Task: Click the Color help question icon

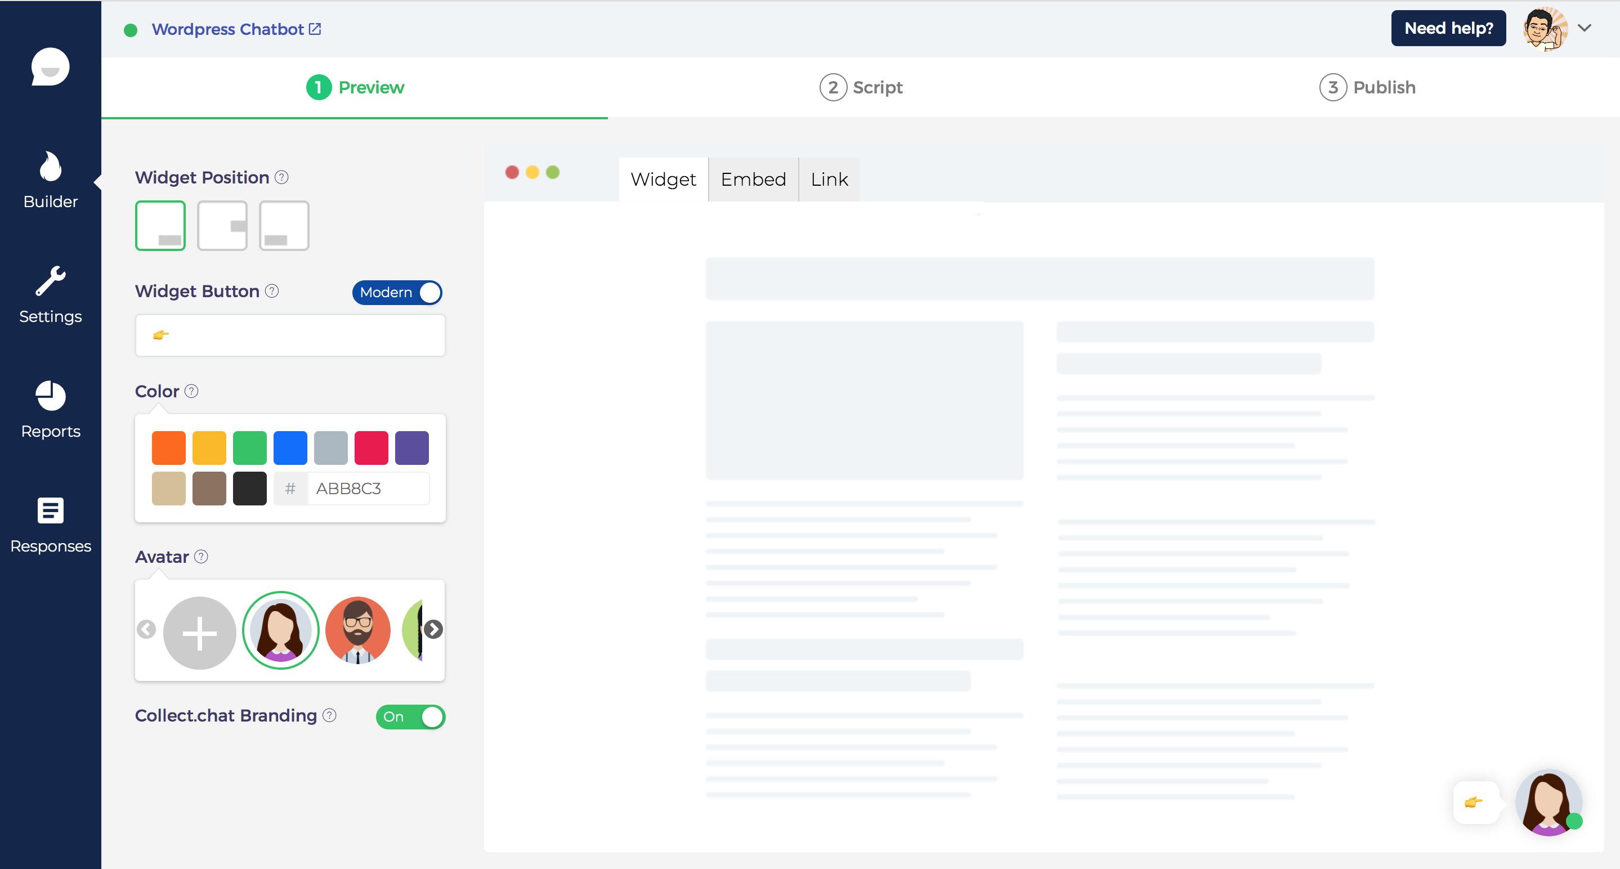Action: tap(191, 391)
